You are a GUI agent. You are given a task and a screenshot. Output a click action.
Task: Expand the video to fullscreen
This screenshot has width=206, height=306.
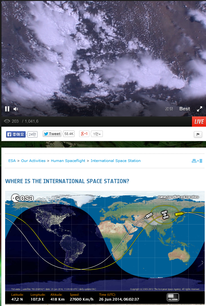click(199, 109)
